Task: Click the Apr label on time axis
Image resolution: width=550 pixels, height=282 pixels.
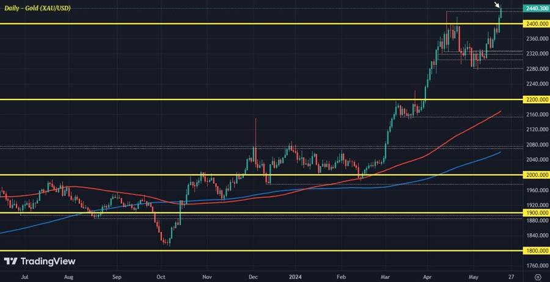Action: point(427,277)
